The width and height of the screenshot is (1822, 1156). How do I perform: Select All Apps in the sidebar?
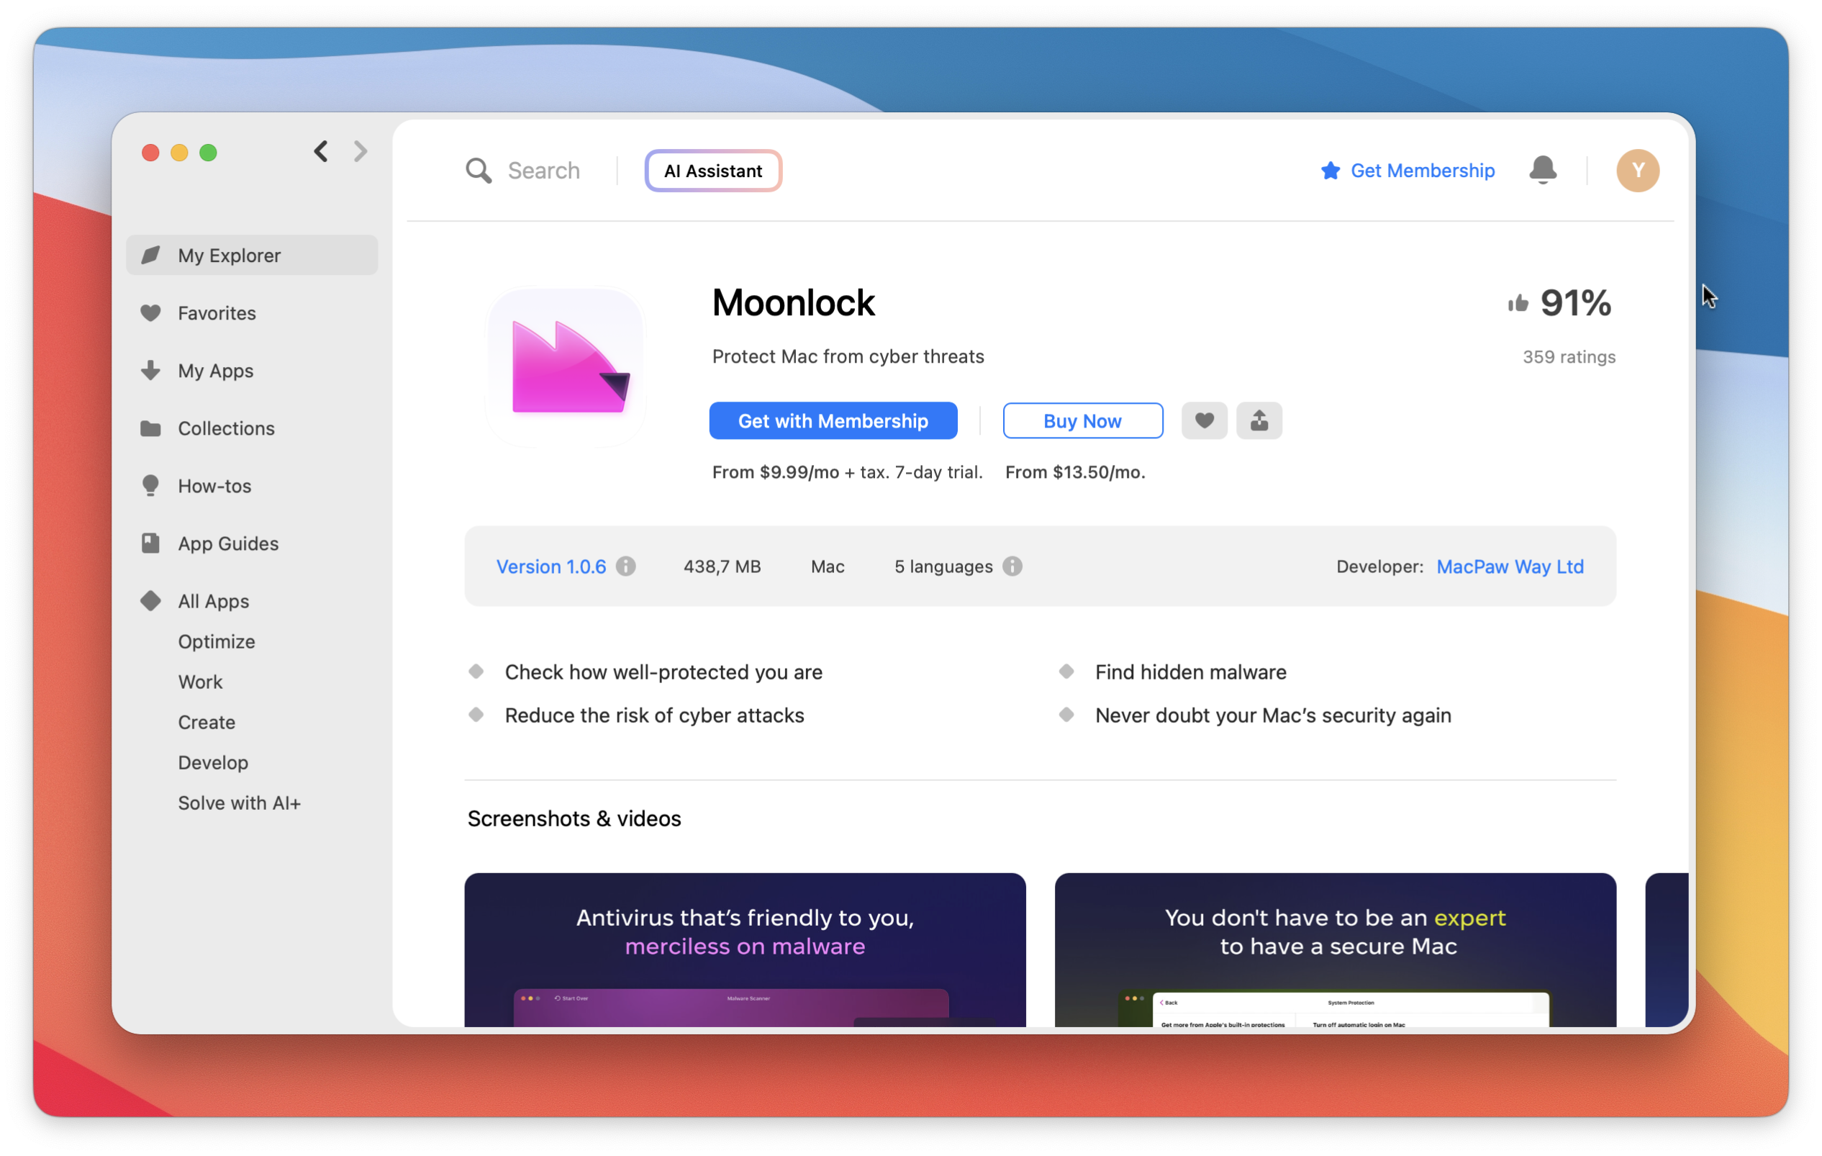coord(252,601)
